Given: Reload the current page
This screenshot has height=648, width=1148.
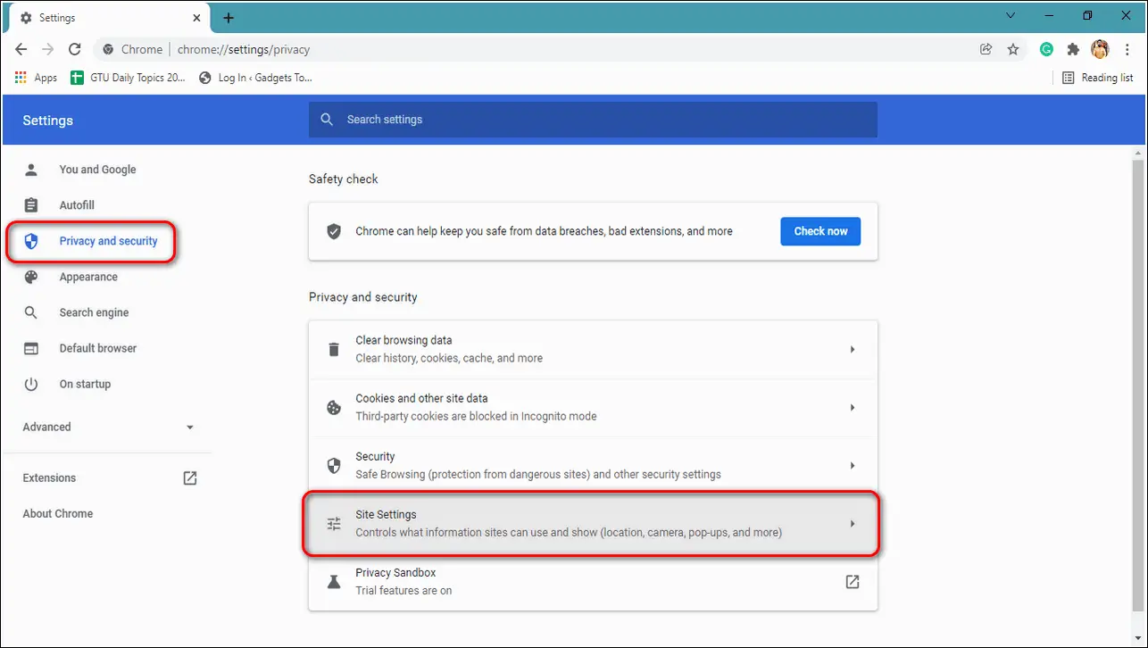Looking at the screenshot, I should click(x=75, y=50).
